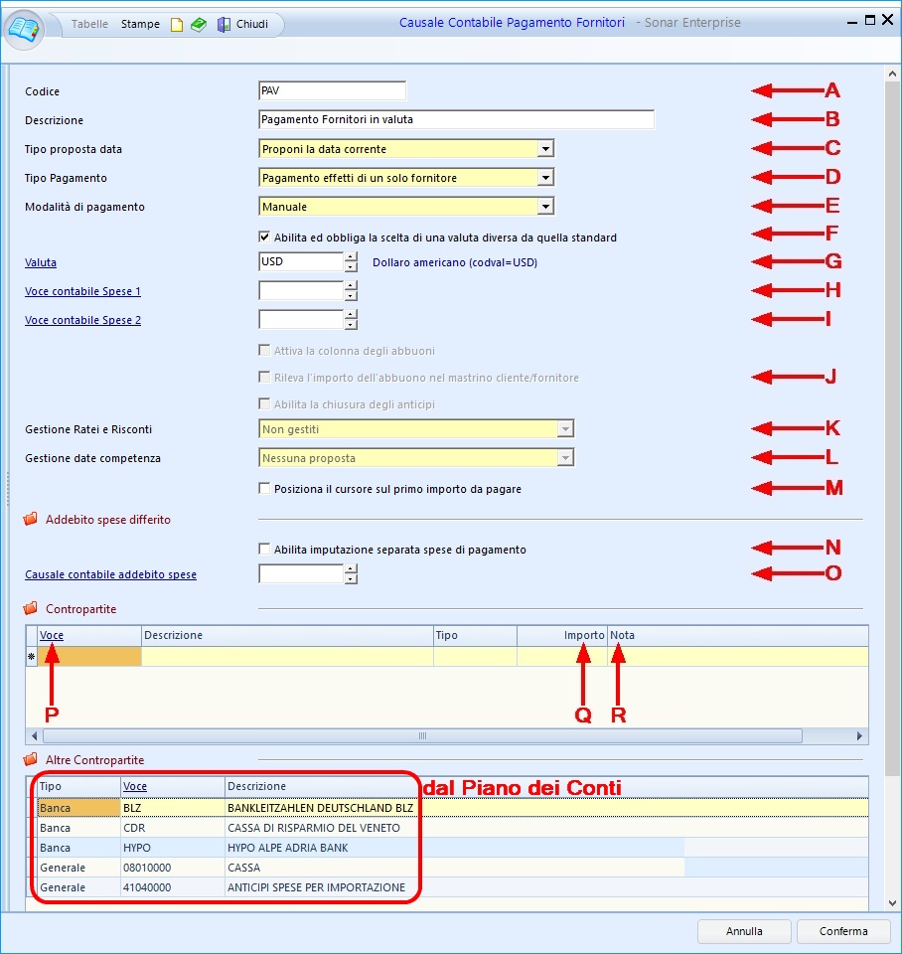
Task: Open the Tabelle menu
Action: [x=90, y=24]
